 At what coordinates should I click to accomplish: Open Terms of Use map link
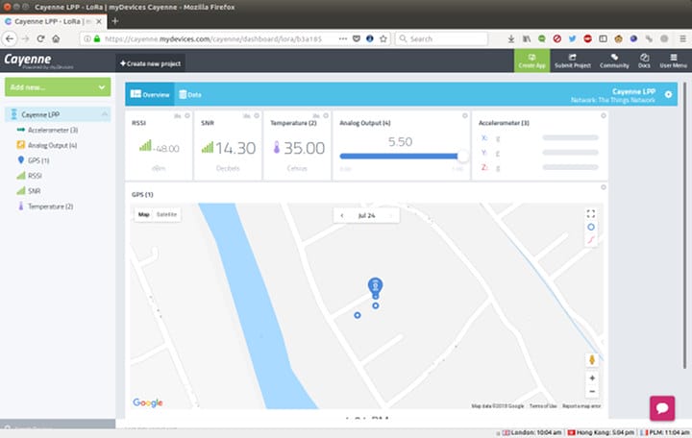click(543, 405)
